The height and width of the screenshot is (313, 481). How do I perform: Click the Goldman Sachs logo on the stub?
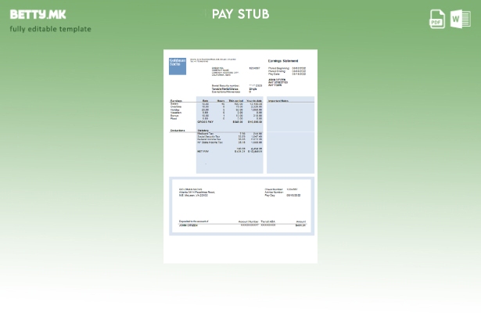point(178,66)
